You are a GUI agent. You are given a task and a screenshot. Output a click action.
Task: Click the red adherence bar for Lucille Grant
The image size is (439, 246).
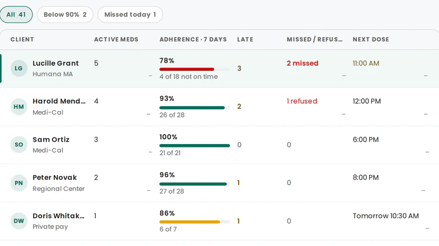pos(187,69)
